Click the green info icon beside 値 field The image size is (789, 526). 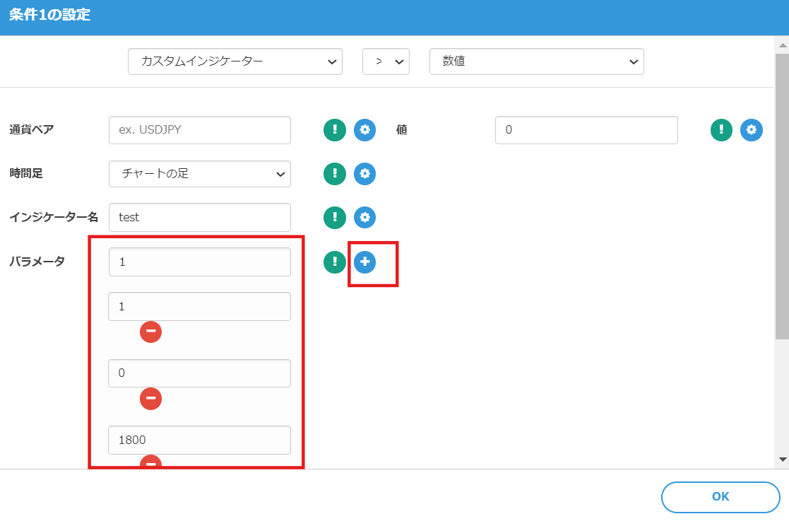pos(721,130)
